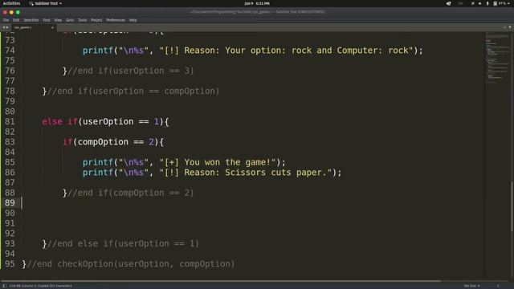
Task: Open the tab list dropdown arrow
Action: coord(510,27)
